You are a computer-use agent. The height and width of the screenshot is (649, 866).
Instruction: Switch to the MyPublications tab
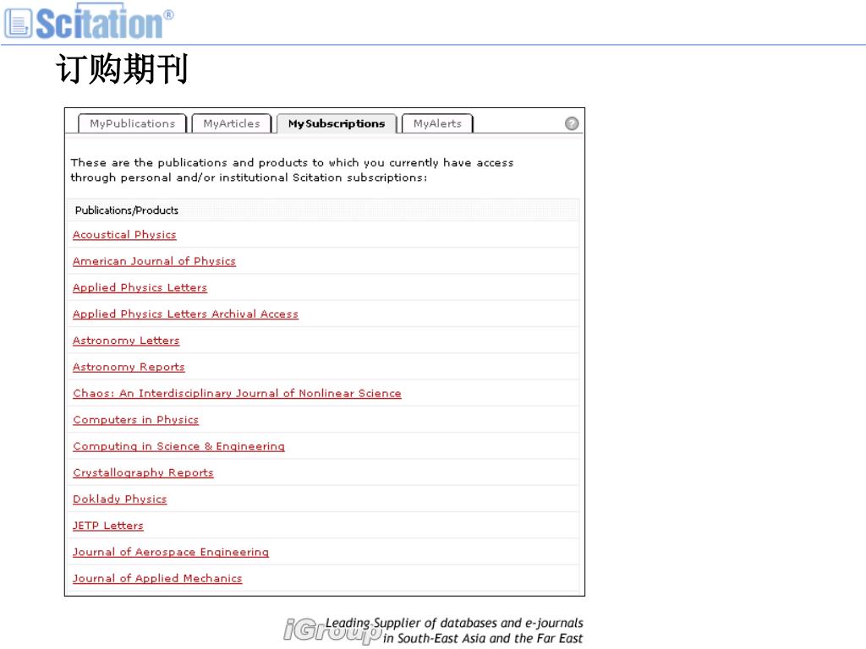point(133,123)
